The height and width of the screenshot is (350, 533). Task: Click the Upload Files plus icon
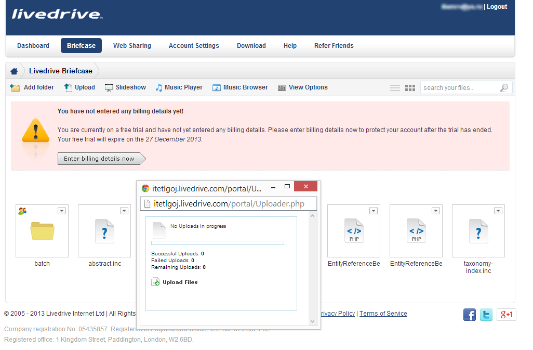[155, 282]
